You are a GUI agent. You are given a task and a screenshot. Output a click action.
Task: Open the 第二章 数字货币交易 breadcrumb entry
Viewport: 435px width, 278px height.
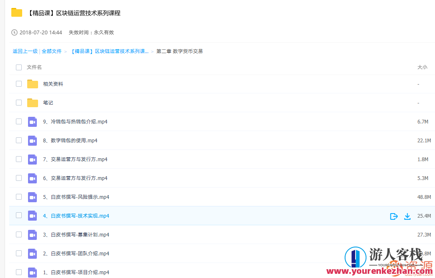coord(180,51)
